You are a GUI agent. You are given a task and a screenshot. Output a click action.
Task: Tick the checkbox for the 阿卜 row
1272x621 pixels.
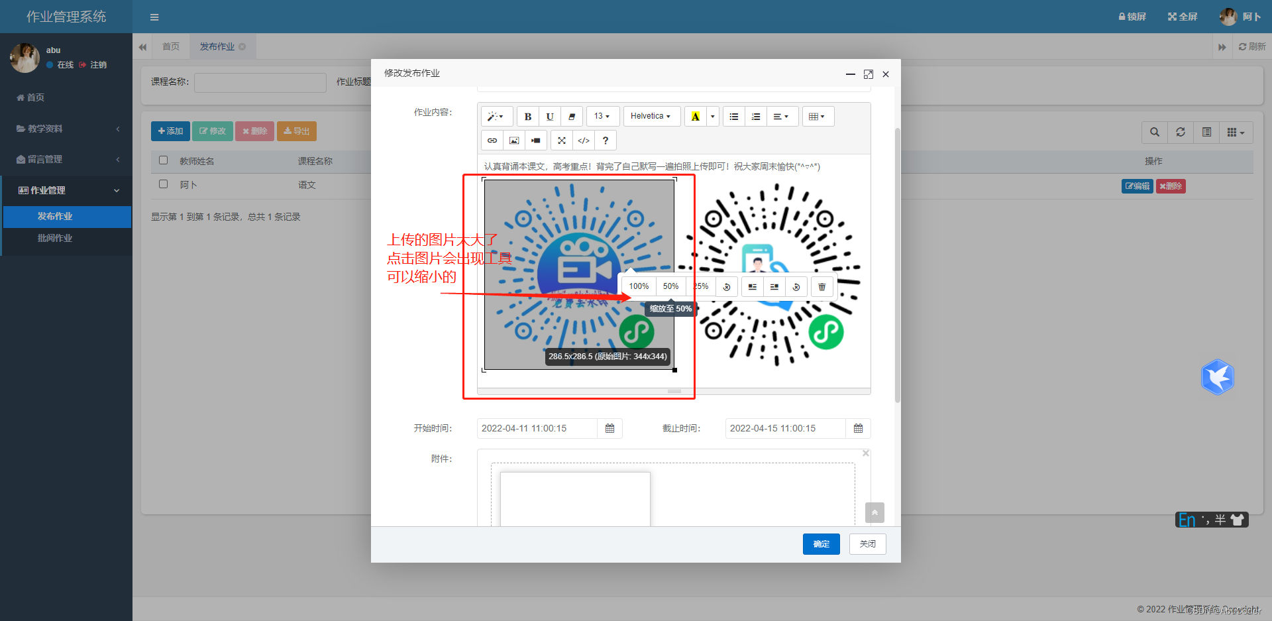(x=164, y=184)
